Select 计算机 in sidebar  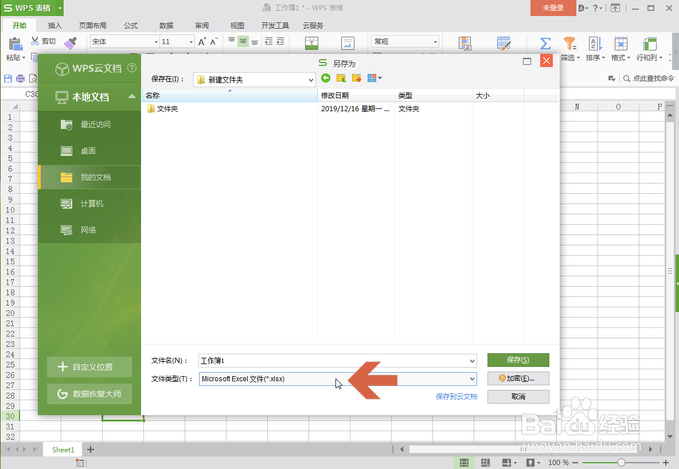coord(89,204)
